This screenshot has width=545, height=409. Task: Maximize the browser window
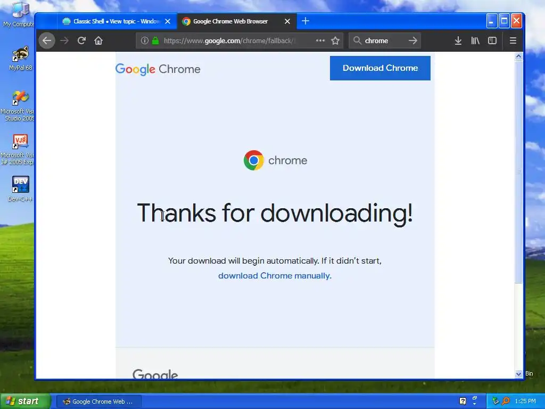504,21
